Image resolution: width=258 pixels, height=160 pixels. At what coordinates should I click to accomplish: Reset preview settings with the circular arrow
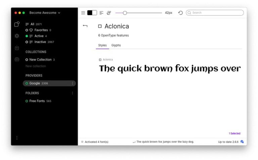pyautogui.click(x=180, y=13)
